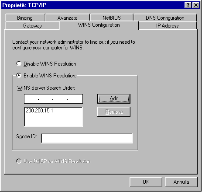Image resolution: width=202 pixels, height=192 pixels.
Task: Switch to the Gateway tab
Action: 32,26
